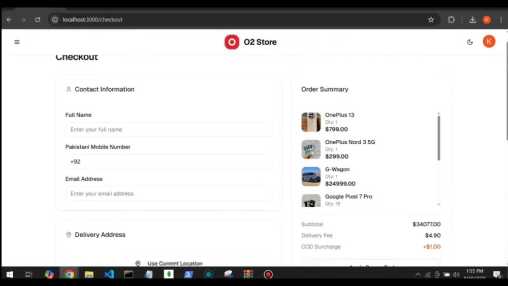
Task: Click the order summary list scrollbar
Action: point(439,138)
